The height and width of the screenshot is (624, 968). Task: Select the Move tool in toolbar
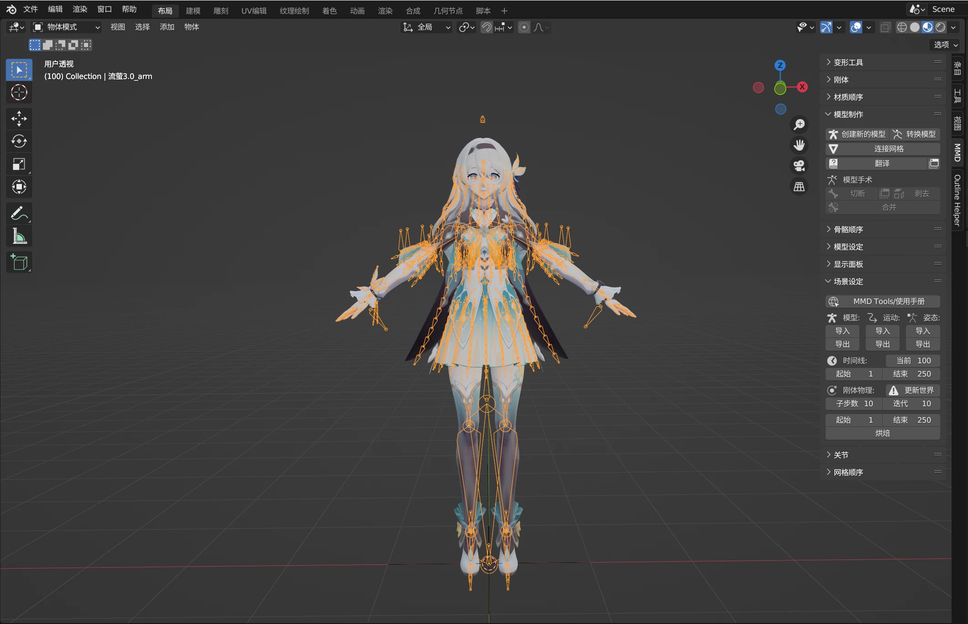click(x=19, y=119)
